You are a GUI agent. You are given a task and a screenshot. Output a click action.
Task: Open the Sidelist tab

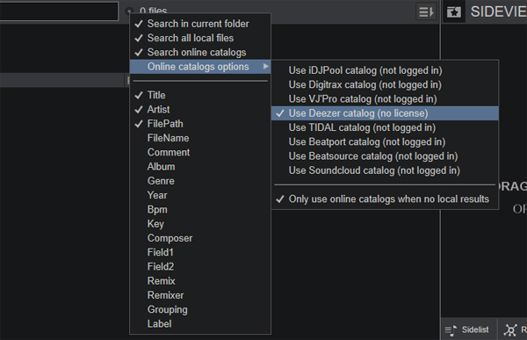[x=468, y=329]
